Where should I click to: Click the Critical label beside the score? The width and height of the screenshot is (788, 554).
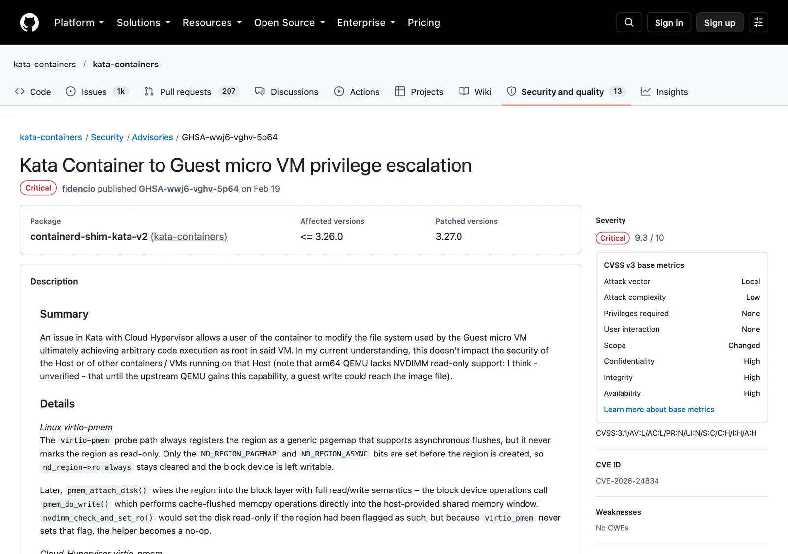(x=613, y=238)
